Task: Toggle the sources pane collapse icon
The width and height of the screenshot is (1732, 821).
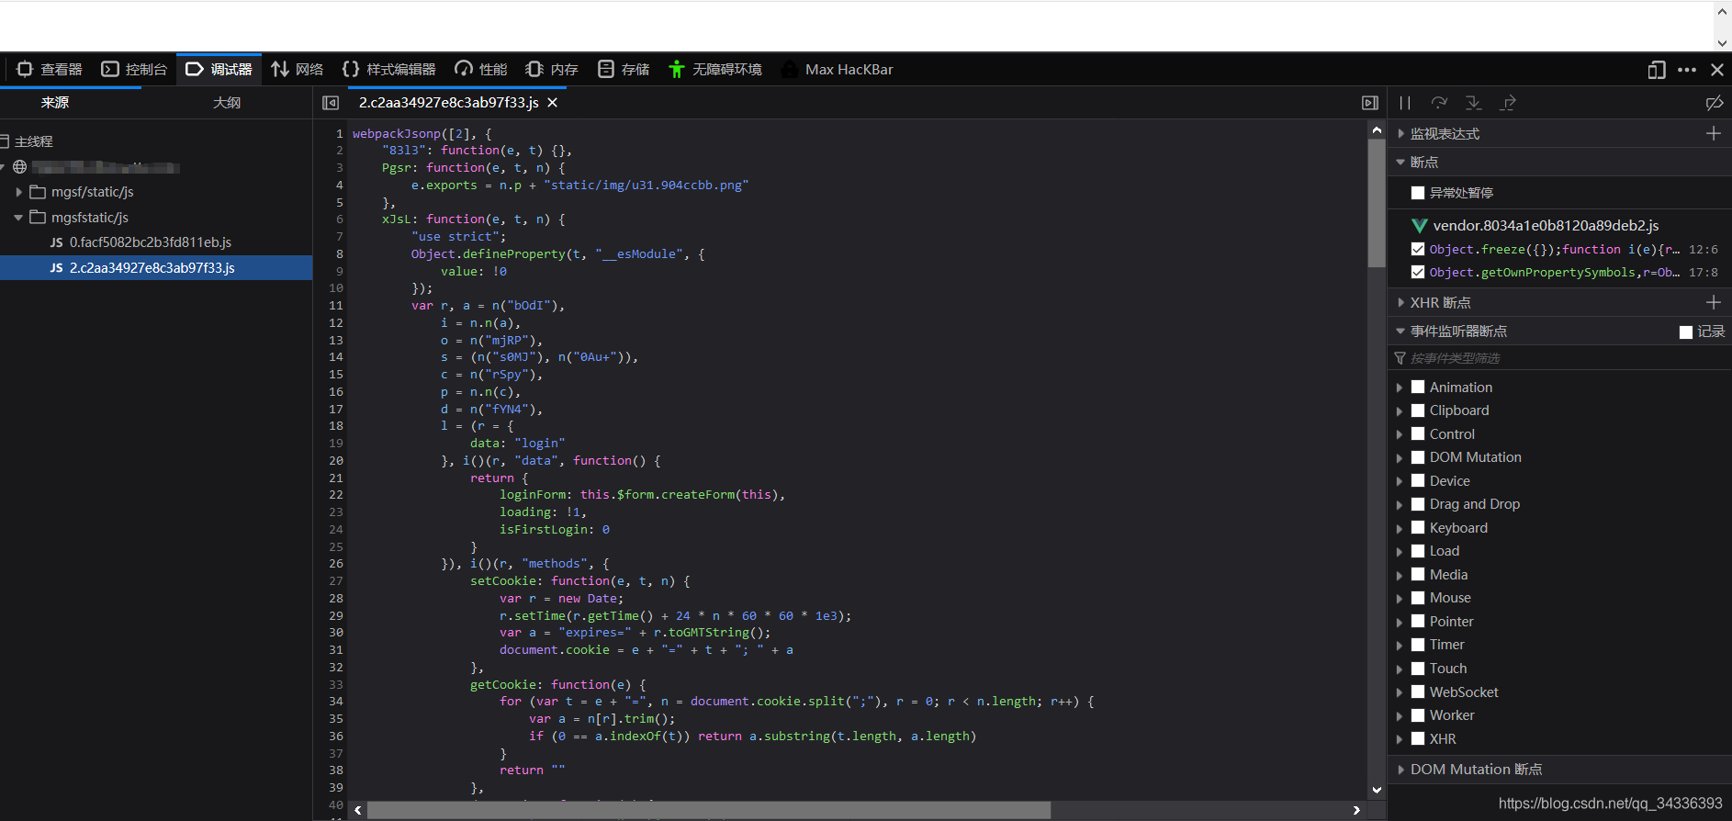Action: tap(331, 103)
